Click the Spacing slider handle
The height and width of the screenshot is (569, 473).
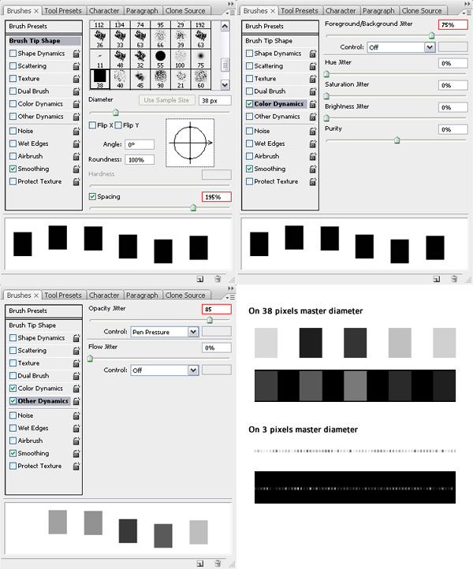click(x=193, y=208)
